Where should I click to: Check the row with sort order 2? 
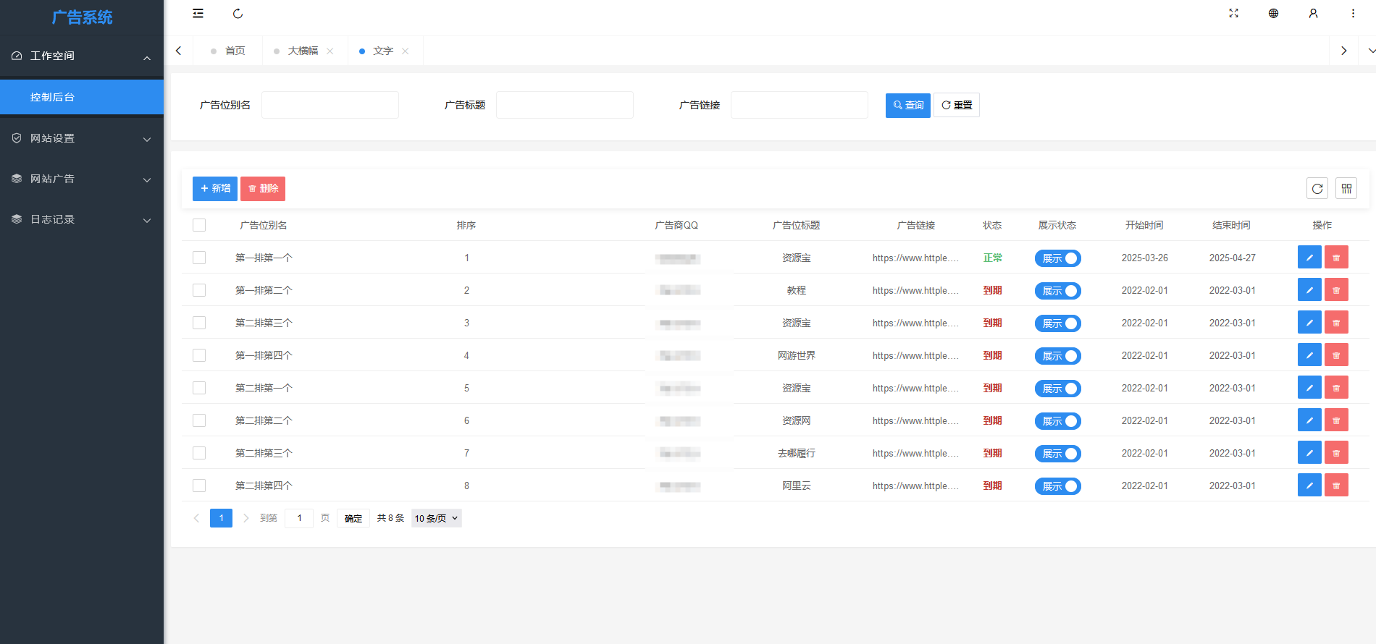(x=199, y=290)
